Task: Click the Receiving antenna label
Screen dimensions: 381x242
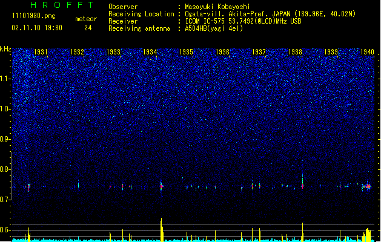Action: pyautogui.click(x=139, y=28)
